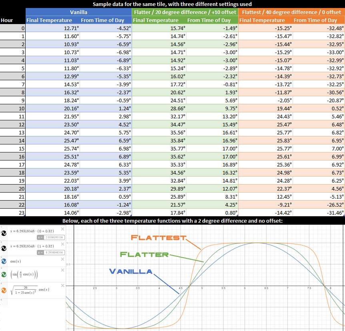This screenshot has width=345, height=331.
Task: Select the Hour 12 row header cell
Action: (12, 125)
